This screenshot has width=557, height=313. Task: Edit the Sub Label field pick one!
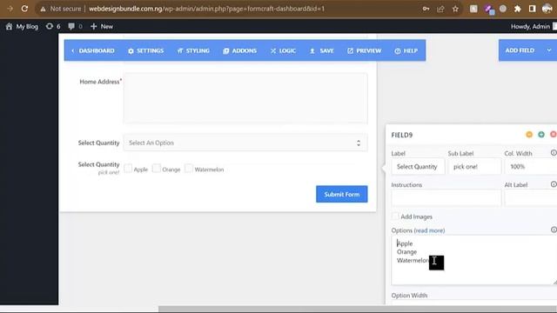pos(474,167)
